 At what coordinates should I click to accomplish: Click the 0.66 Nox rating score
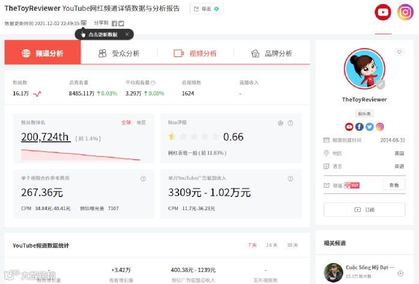[x=233, y=137]
